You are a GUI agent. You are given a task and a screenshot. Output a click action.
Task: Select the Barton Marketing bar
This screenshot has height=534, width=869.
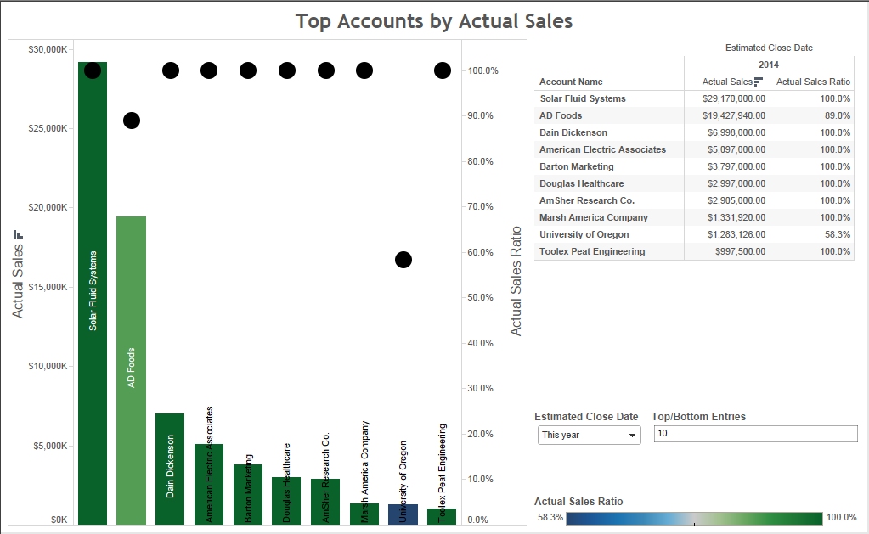tap(248, 494)
